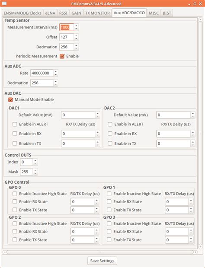This screenshot has height=268, width=205.
Task: Enable GPO 1 Inactive High State
Action: [109, 194]
